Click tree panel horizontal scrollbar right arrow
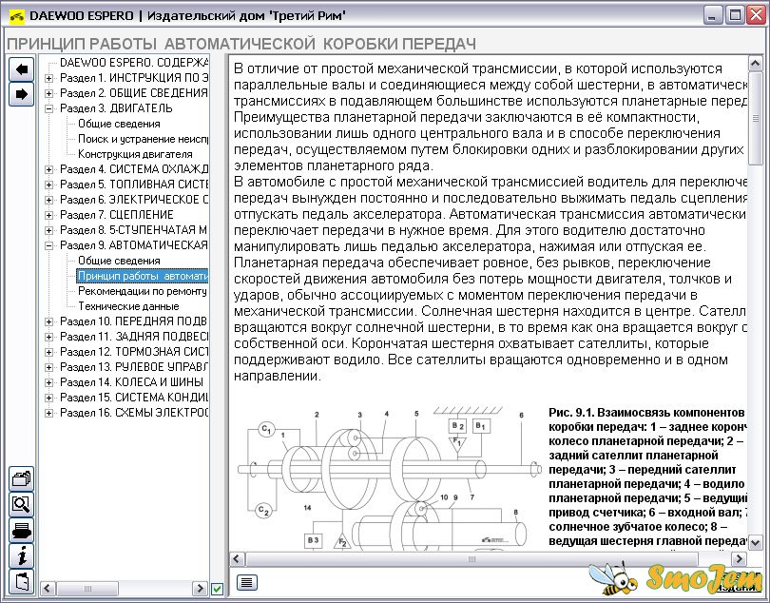 pyautogui.click(x=200, y=588)
